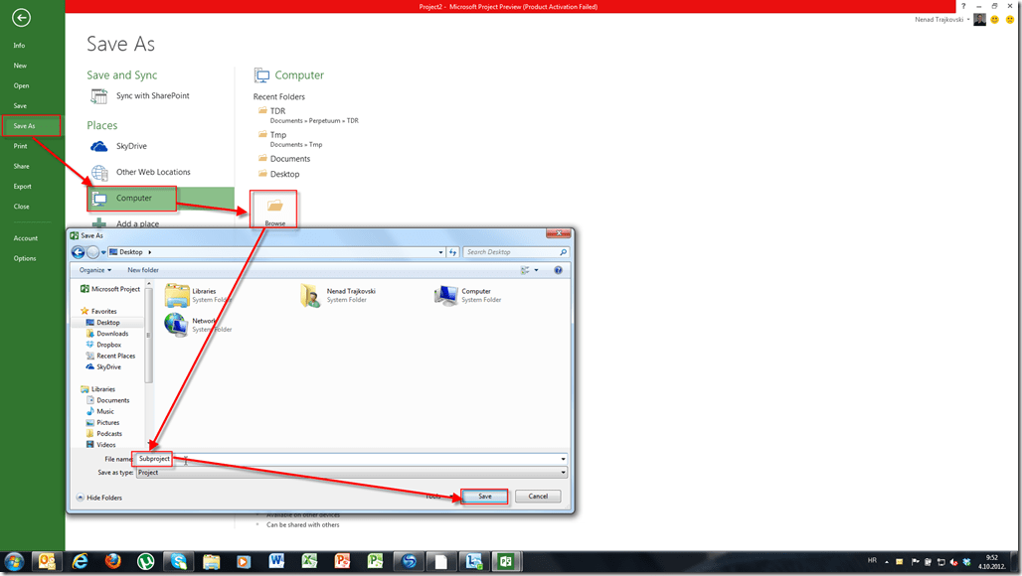Click the File name text field
The width and height of the screenshot is (1022, 576).
tap(358, 459)
